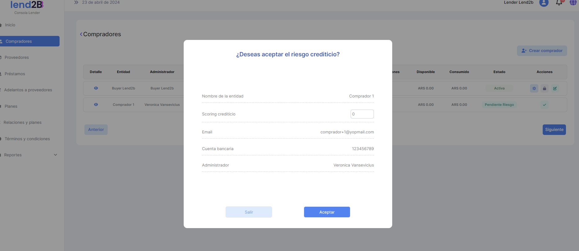Click the Crear comprador button
Screen dimensions: 579x251
542,51
